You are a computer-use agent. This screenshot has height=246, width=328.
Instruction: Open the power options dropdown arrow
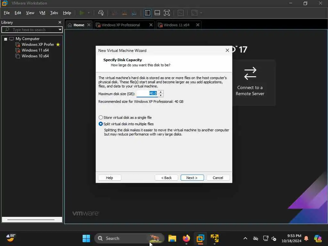(89, 13)
